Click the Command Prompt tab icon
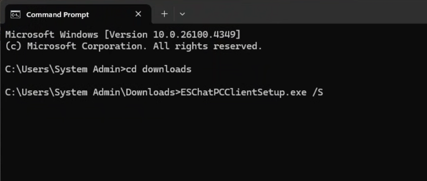 (x=15, y=14)
